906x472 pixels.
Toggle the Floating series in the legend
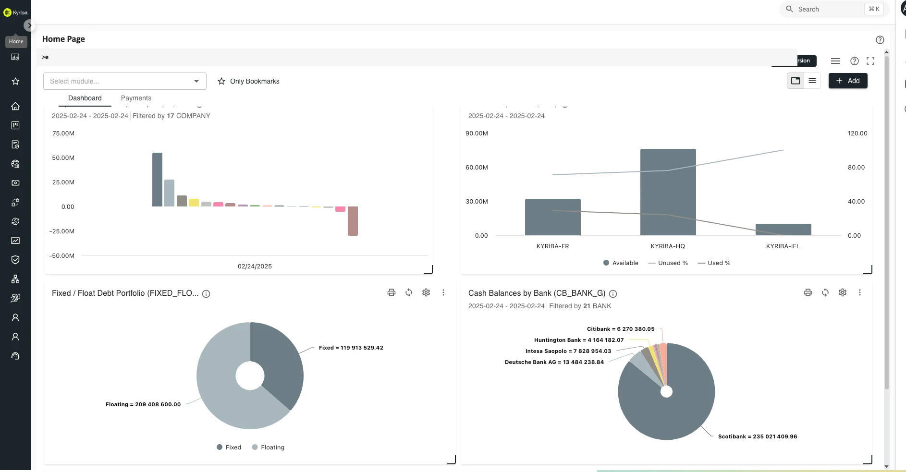[268, 447]
